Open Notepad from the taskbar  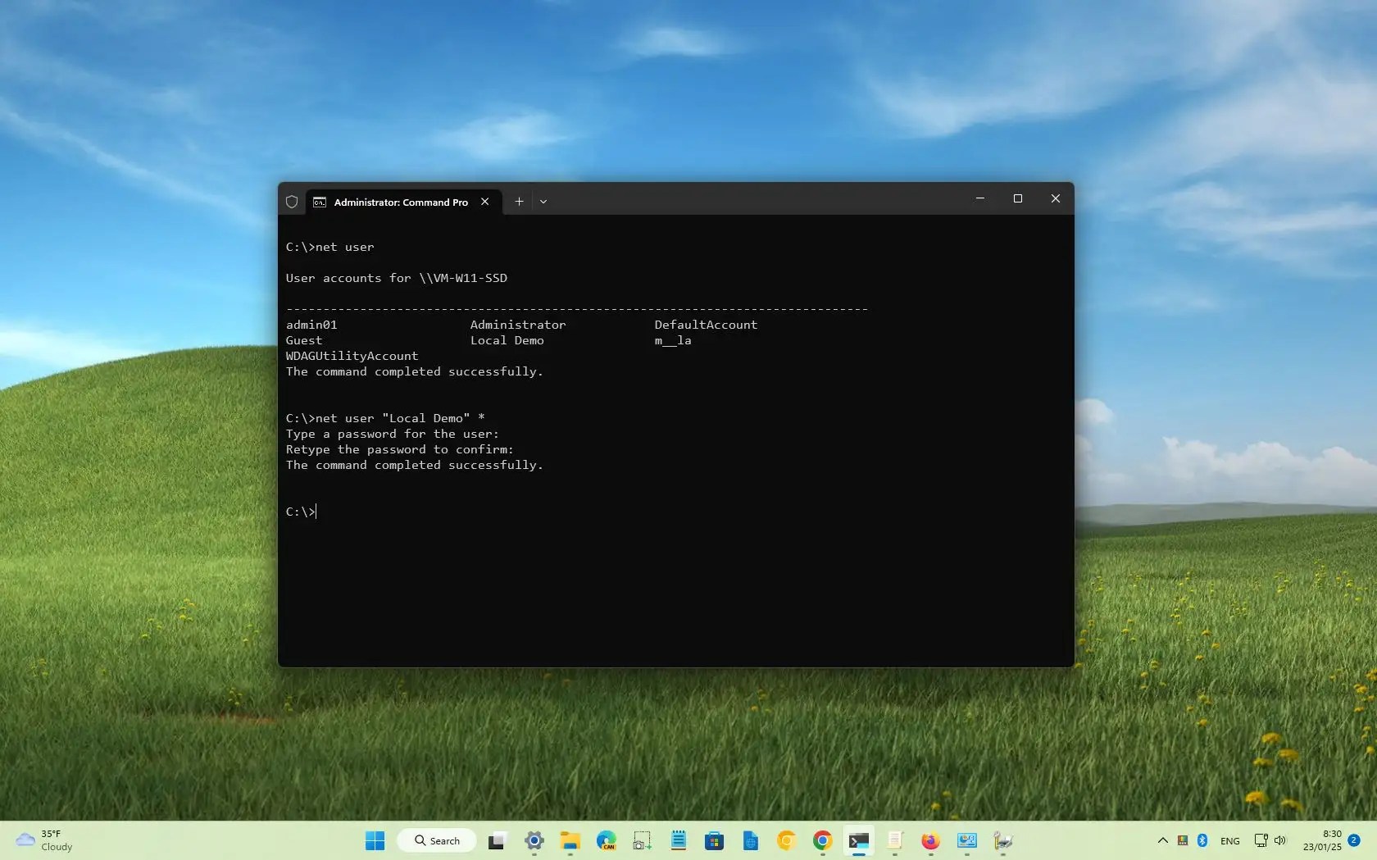point(679,840)
